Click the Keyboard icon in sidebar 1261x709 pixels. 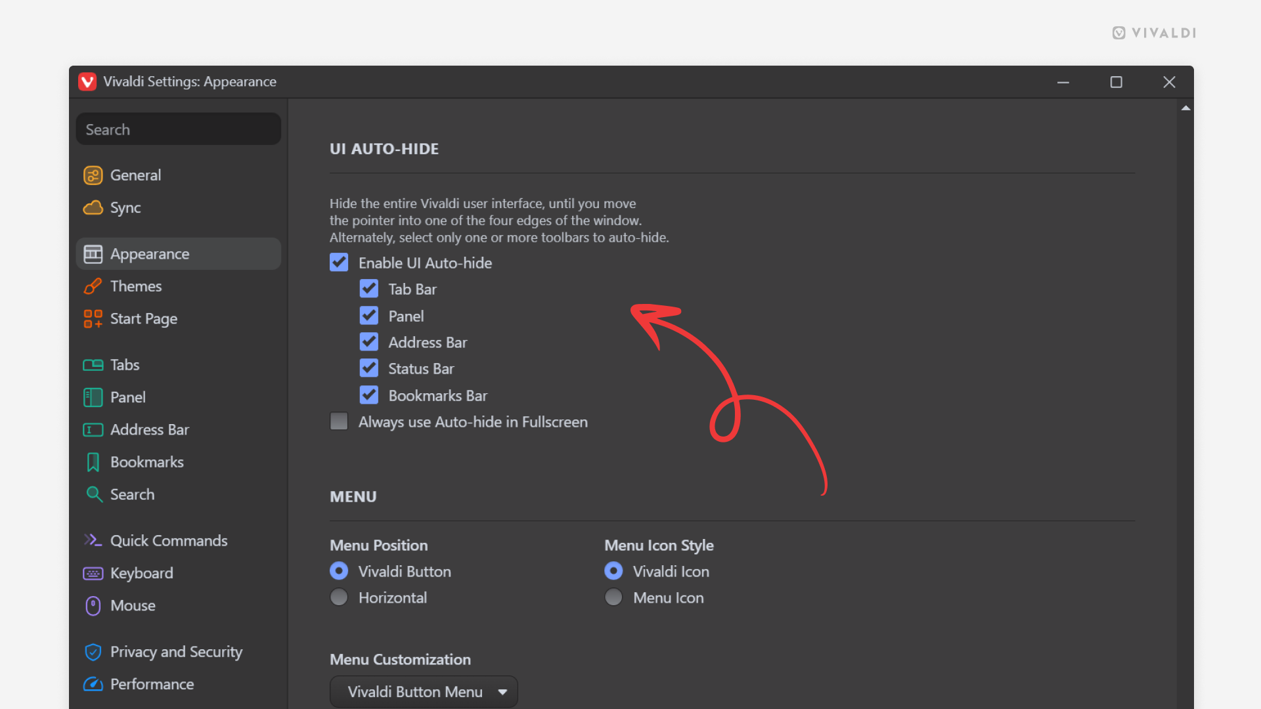tap(93, 573)
